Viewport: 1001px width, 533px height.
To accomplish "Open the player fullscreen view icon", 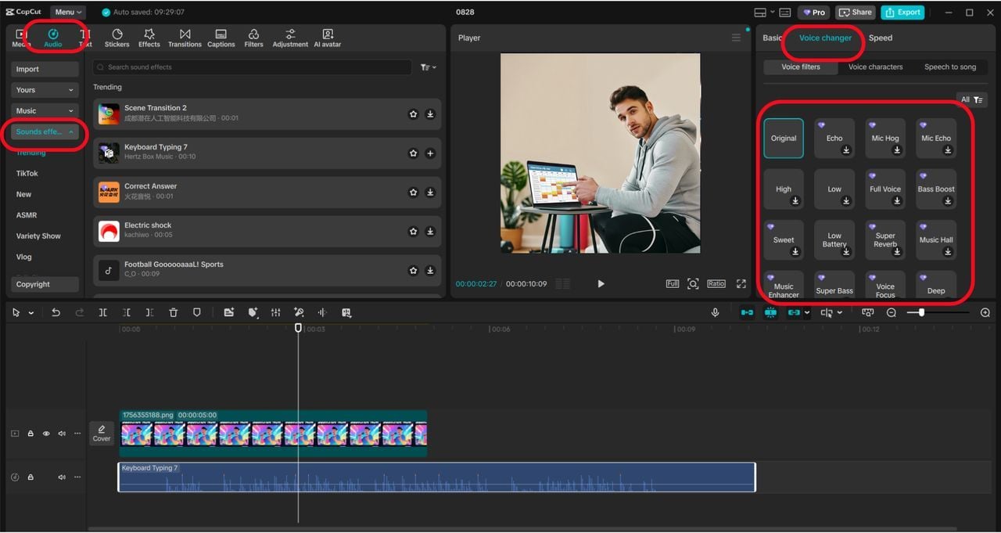I will 741,283.
